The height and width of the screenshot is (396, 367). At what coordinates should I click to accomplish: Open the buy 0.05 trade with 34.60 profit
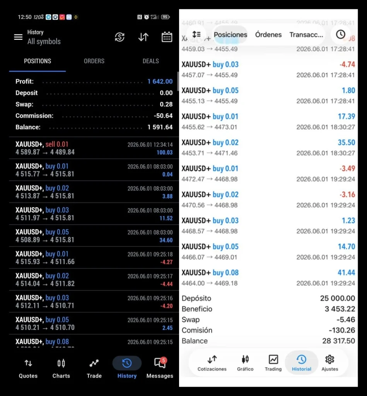point(94,236)
